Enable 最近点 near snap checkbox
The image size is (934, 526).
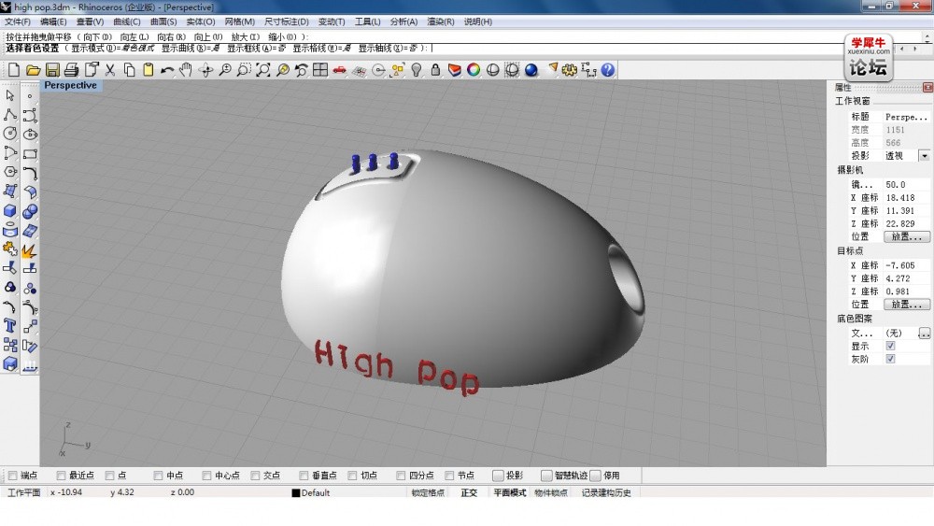tap(61, 476)
